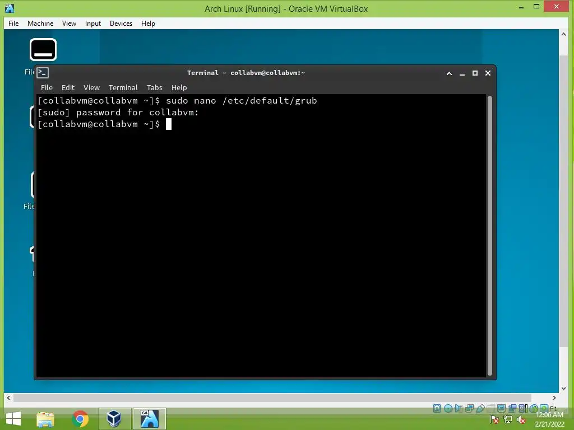
Task: Open the VirtualBox Input menu
Action: point(93,24)
